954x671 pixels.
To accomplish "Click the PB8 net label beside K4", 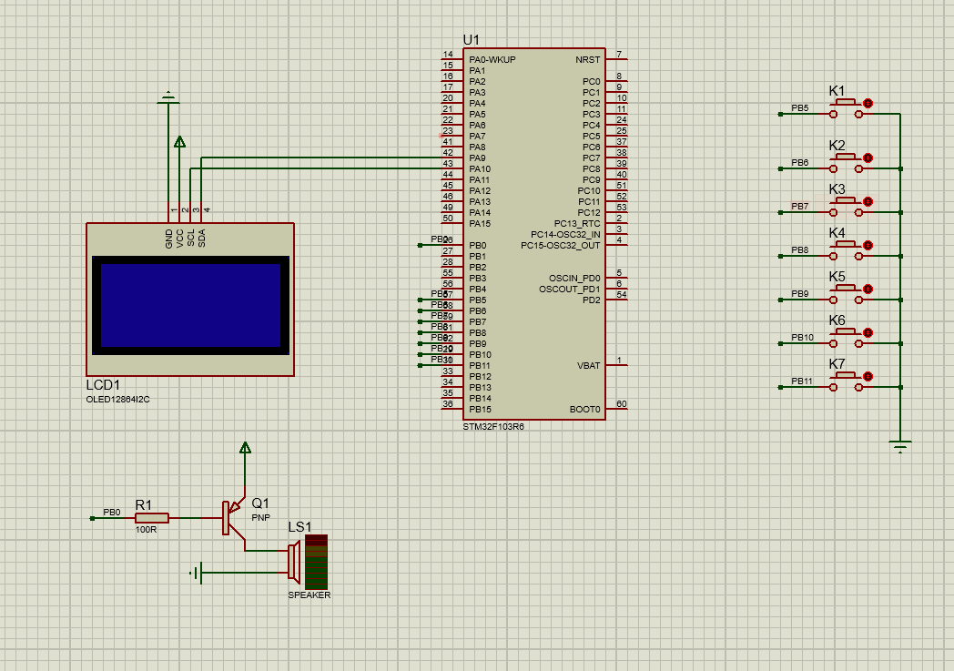I will tap(800, 250).
